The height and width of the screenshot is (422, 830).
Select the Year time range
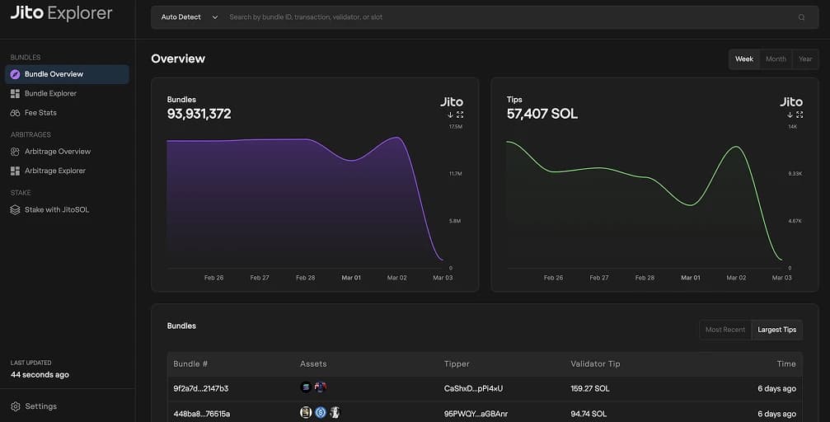pyautogui.click(x=805, y=59)
